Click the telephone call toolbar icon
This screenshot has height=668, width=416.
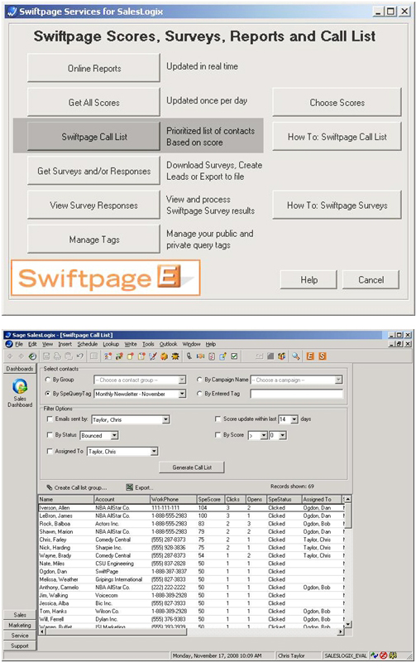pos(189,356)
